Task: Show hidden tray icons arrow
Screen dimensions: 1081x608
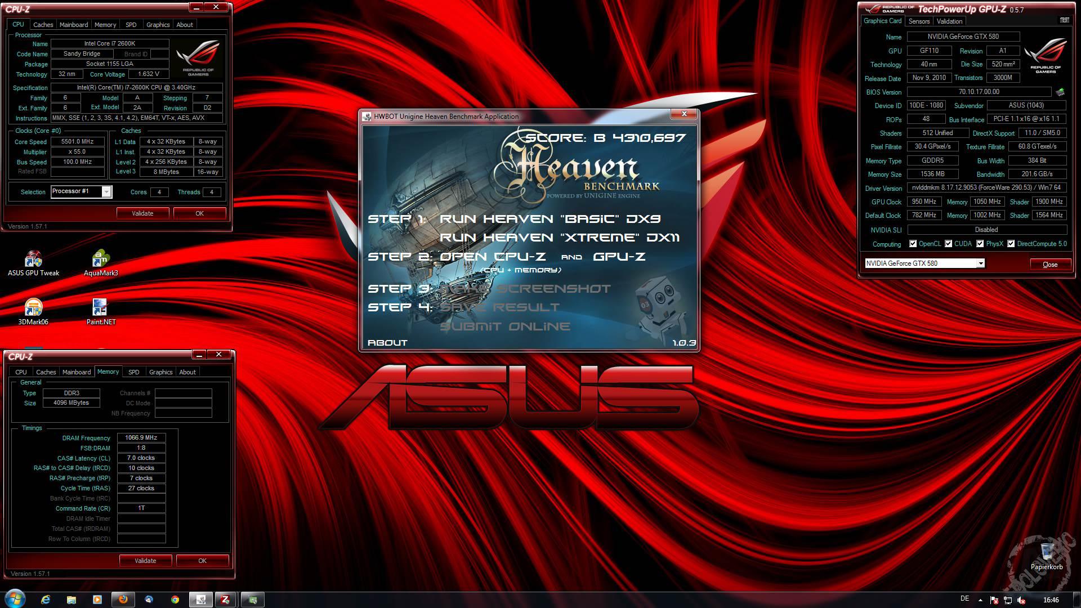Action: tap(980, 600)
